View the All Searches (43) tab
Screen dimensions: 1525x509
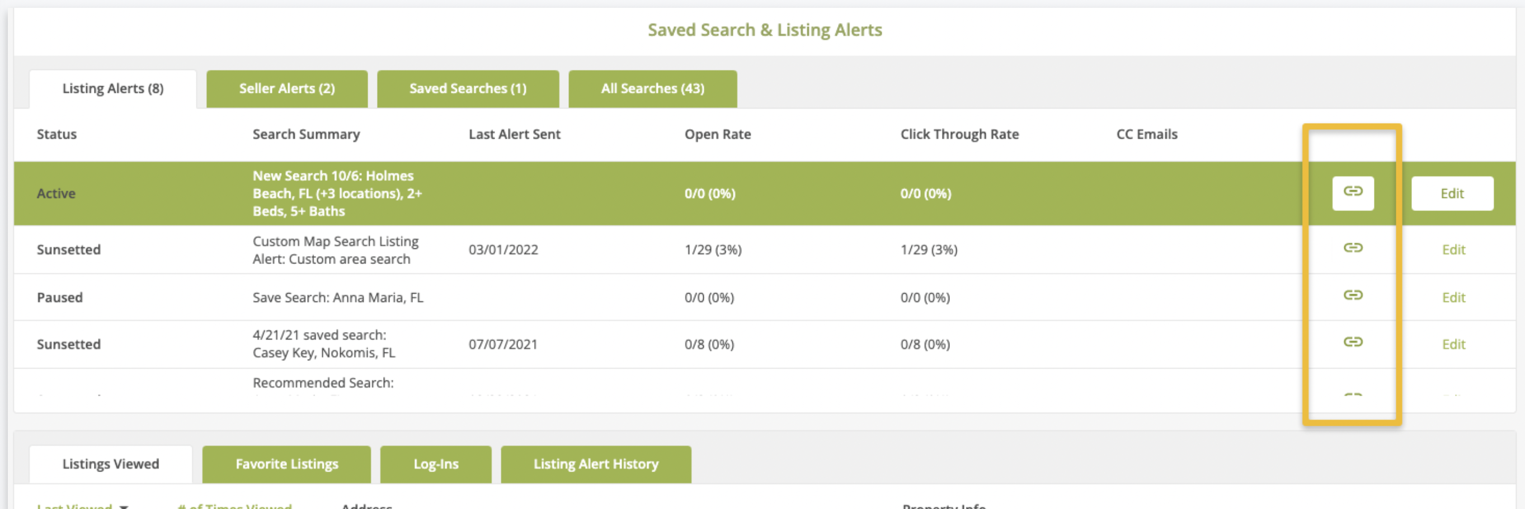click(x=652, y=89)
